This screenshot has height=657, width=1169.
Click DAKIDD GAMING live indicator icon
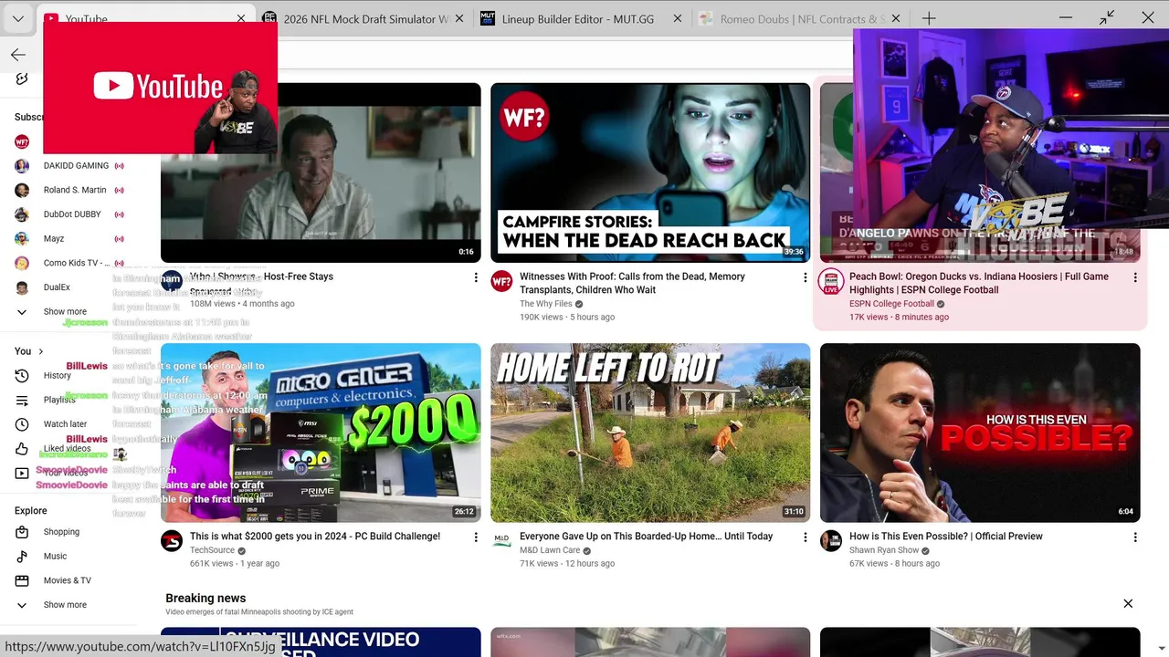(119, 166)
